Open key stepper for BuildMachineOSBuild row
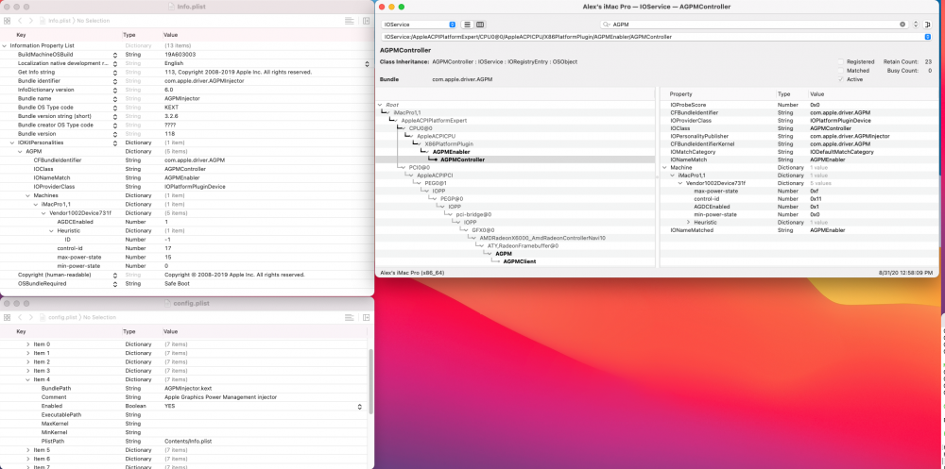945x469 pixels. click(x=115, y=54)
